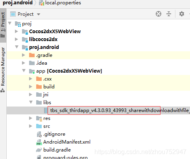Expand the src folder
190x159 pixels.
[x=31, y=126]
